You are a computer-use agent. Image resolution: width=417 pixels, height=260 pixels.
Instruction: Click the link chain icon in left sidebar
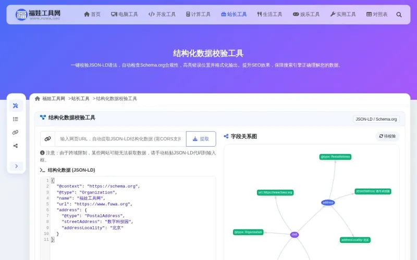(x=16, y=133)
